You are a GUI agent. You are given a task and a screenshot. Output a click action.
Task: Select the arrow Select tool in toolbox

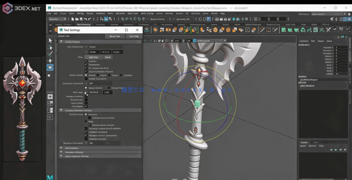(x=50, y=40)
